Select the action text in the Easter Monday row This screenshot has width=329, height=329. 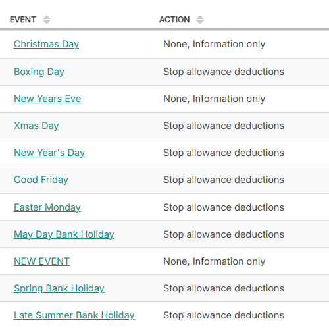pyautogui.click(x=224, y=207)
